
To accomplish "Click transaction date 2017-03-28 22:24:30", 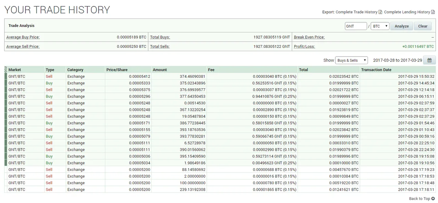I will [416, 150].
